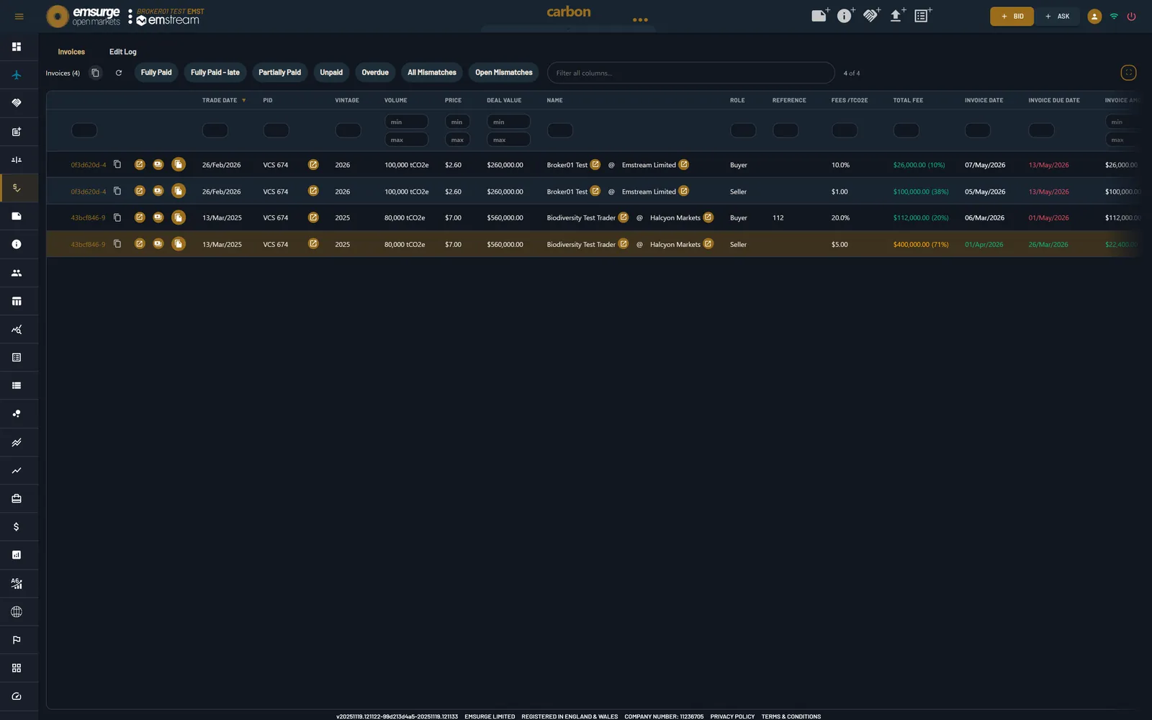Copy all invoices using icon beside Invoices (4)
The width and height of the screenshot is (1152, 720).
(x=95, y=73)
